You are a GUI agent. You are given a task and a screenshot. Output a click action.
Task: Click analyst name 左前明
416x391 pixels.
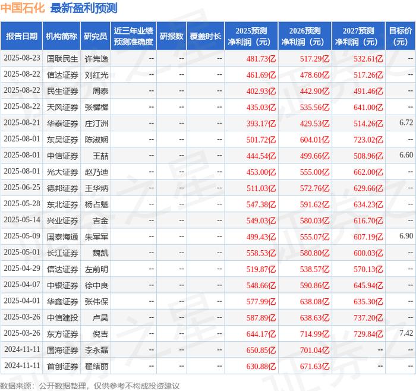point(96,269)
